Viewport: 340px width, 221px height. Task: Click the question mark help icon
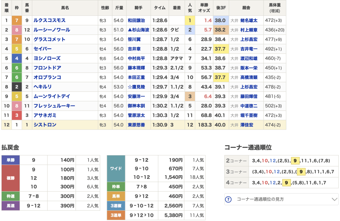(x=228, y=199)
